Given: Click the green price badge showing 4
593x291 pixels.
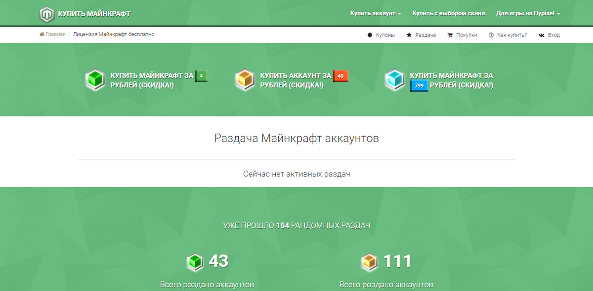Looking at the screenshot, I should [x=202, y=76].
